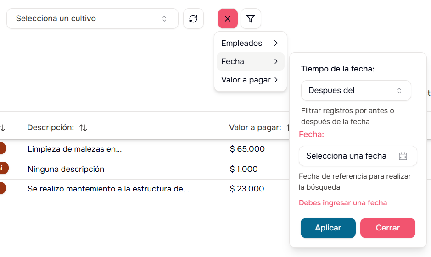Click chevron arrow beside Valor a pagar
431x257 pixels.
(x=276, y=80)
